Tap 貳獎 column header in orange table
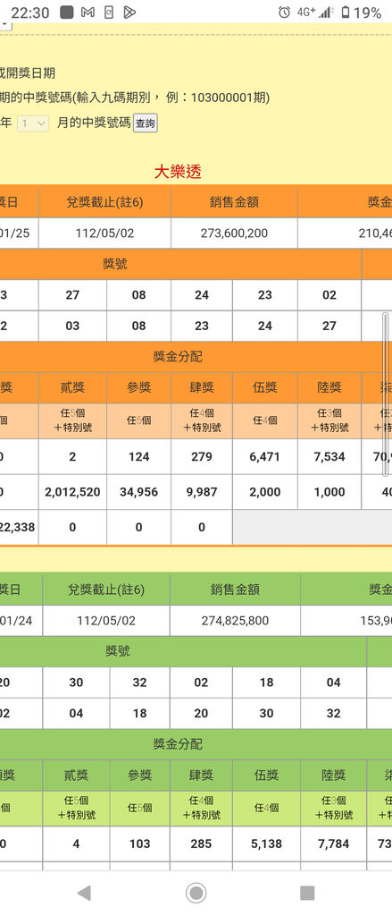The image size is (392, 916). [x=72, y=388]
